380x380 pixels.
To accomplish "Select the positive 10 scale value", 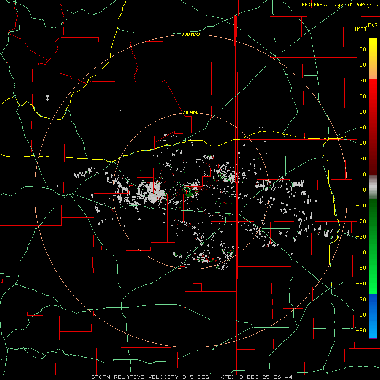I will pos(363,174).
